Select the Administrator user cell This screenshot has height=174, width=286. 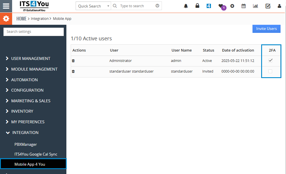[120, 61]
